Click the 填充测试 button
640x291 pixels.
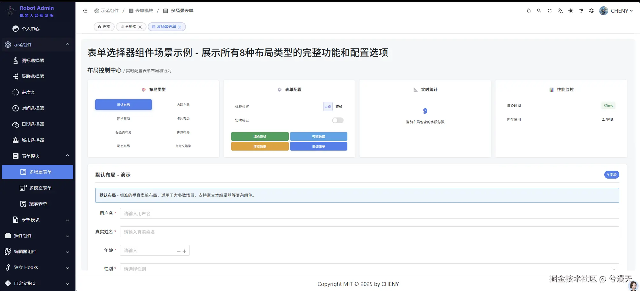tap(260, 136)
